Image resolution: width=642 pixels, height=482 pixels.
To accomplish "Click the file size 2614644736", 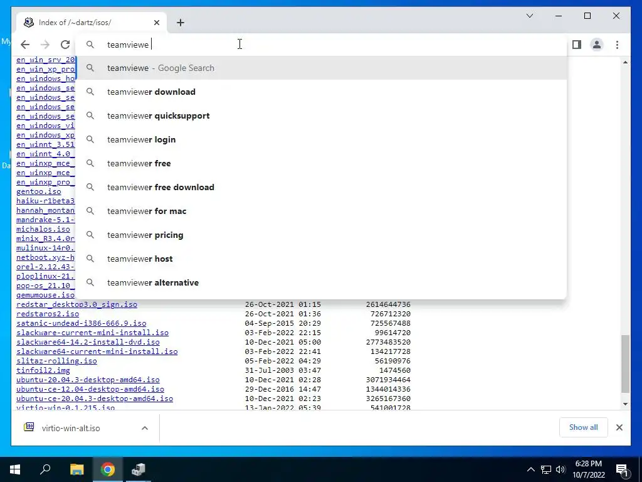I will point(388,304).
